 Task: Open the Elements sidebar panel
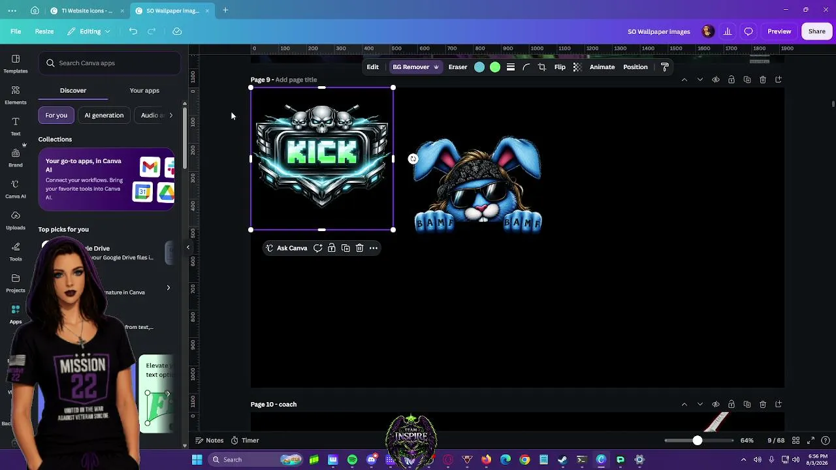pyautogui.click(x=16, y=95)
